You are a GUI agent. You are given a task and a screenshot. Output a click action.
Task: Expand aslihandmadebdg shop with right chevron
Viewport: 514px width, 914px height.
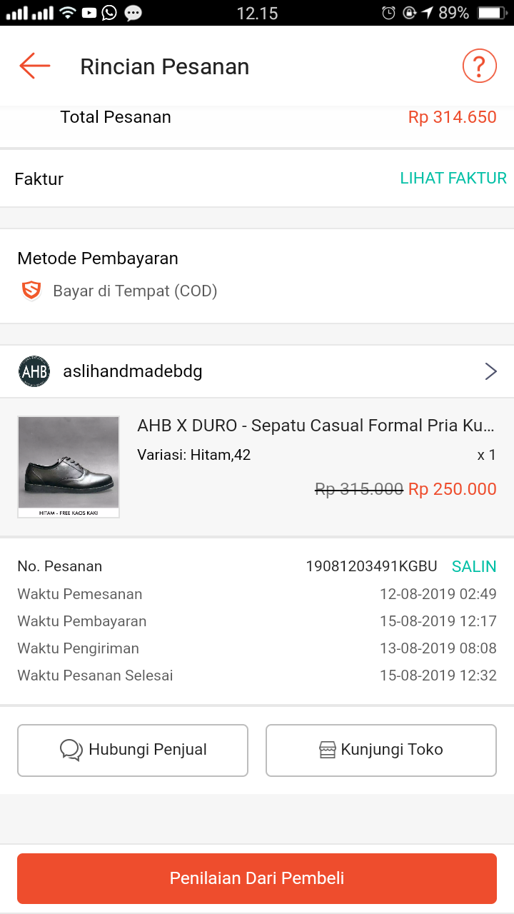pyautogui.click(x=490, y=371)
